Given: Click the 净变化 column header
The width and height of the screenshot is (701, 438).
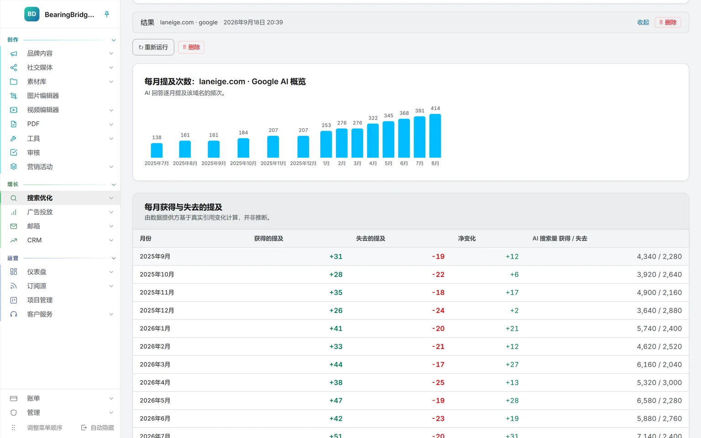Looking at the screenshot, I should pyautogui.click(x=467, y=239).
